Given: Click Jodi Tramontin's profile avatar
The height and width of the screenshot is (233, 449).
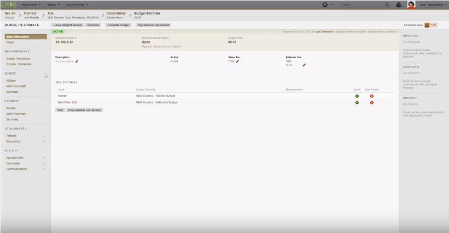Looking at the screenshot, I should pos(411,4).
